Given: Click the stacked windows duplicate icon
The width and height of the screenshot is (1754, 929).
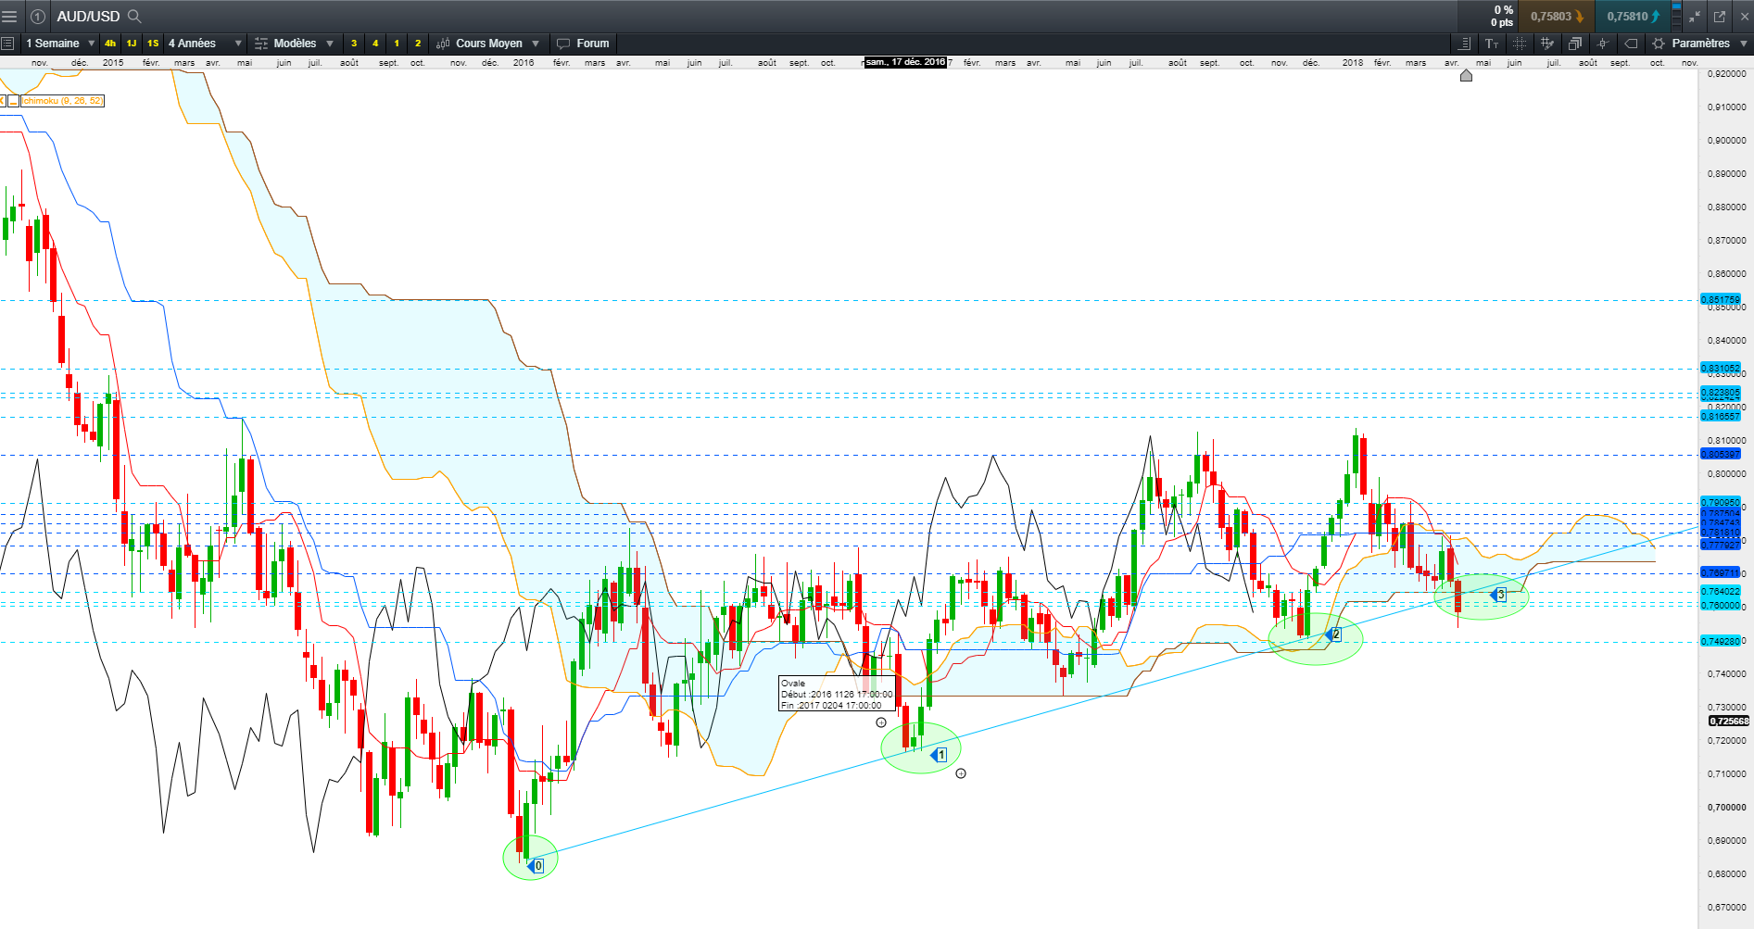Looking at the screenshot, I should (1575, 44).
